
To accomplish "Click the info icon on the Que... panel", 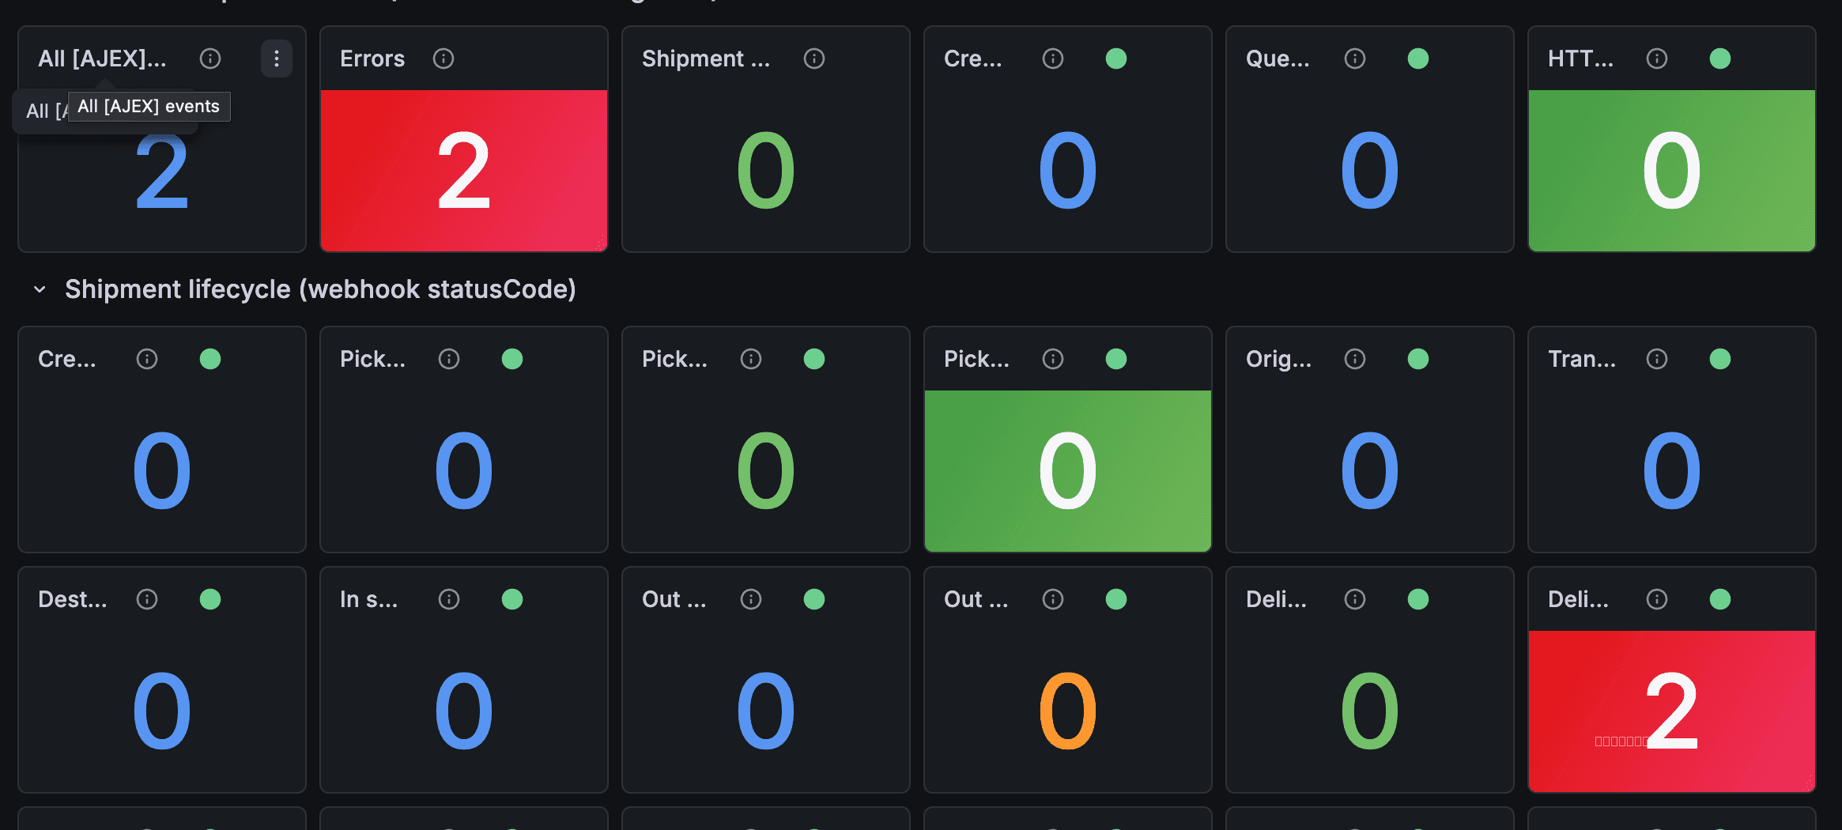I will pos(1355,58).
